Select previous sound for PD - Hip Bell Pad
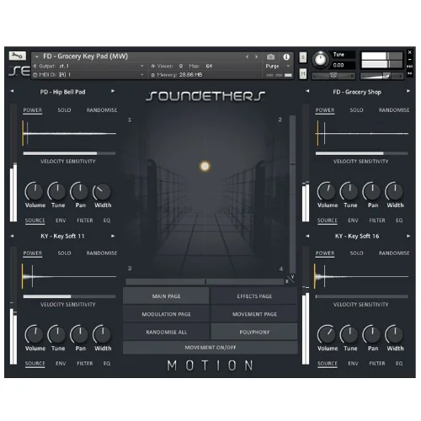This screenshot has width=421, height=421. point(12,91)
